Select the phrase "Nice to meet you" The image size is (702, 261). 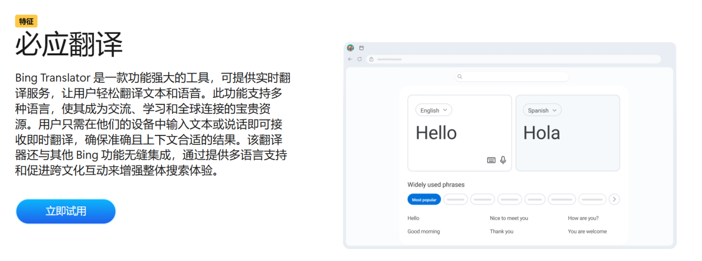coord(509,218)
